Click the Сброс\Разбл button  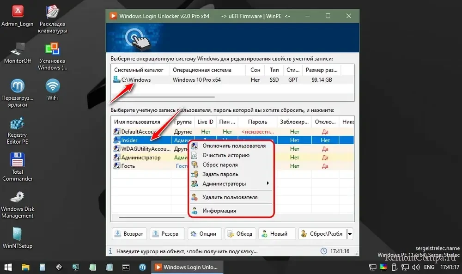coord(322,234)
